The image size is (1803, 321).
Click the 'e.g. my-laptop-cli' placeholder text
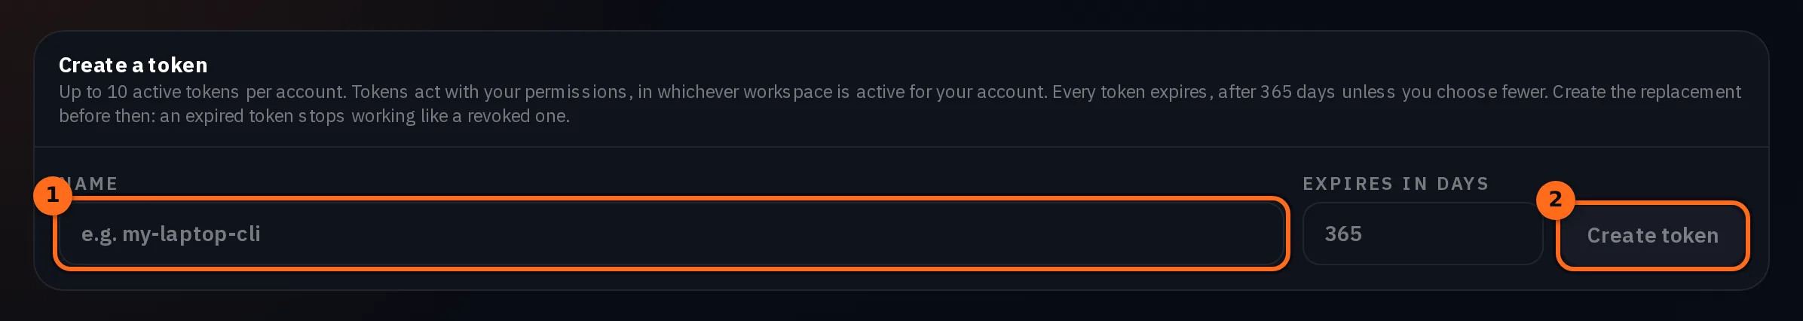click(171, 234)
